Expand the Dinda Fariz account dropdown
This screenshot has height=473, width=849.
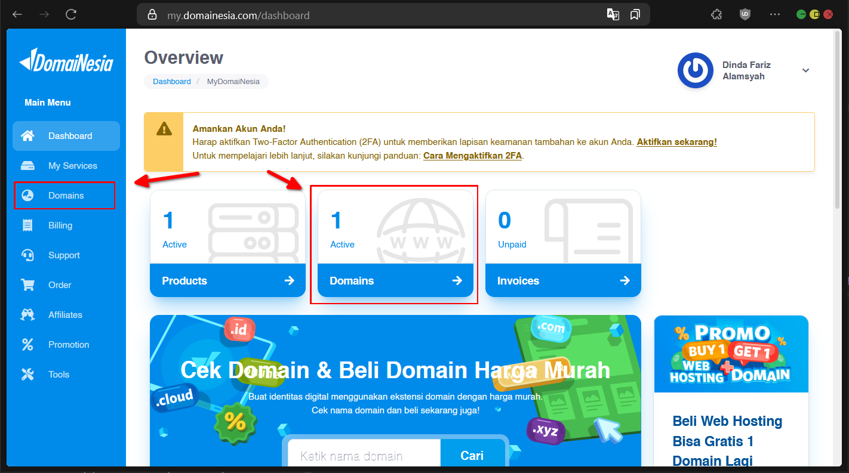[x=805, y=70]
